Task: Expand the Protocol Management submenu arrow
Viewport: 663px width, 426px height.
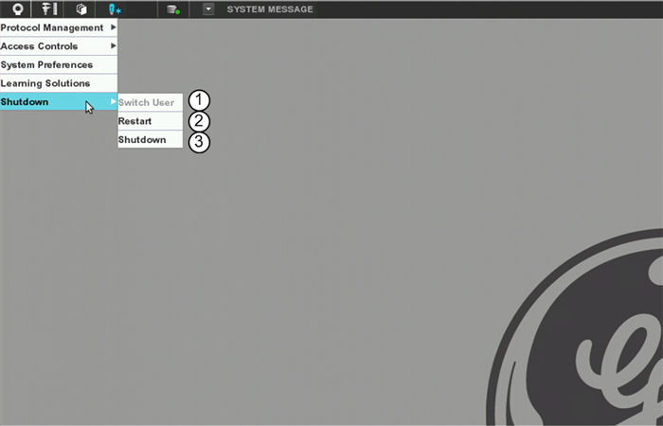Action: point(113,27)
